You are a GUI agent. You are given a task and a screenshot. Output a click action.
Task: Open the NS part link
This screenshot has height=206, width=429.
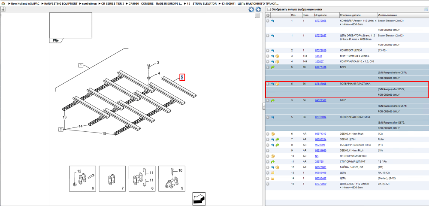click(x=317, y=156)
